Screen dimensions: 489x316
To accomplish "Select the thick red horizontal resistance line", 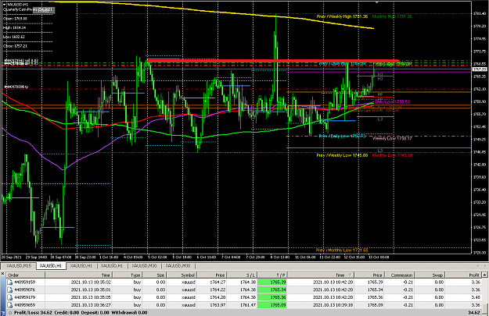I will point(273,61).
